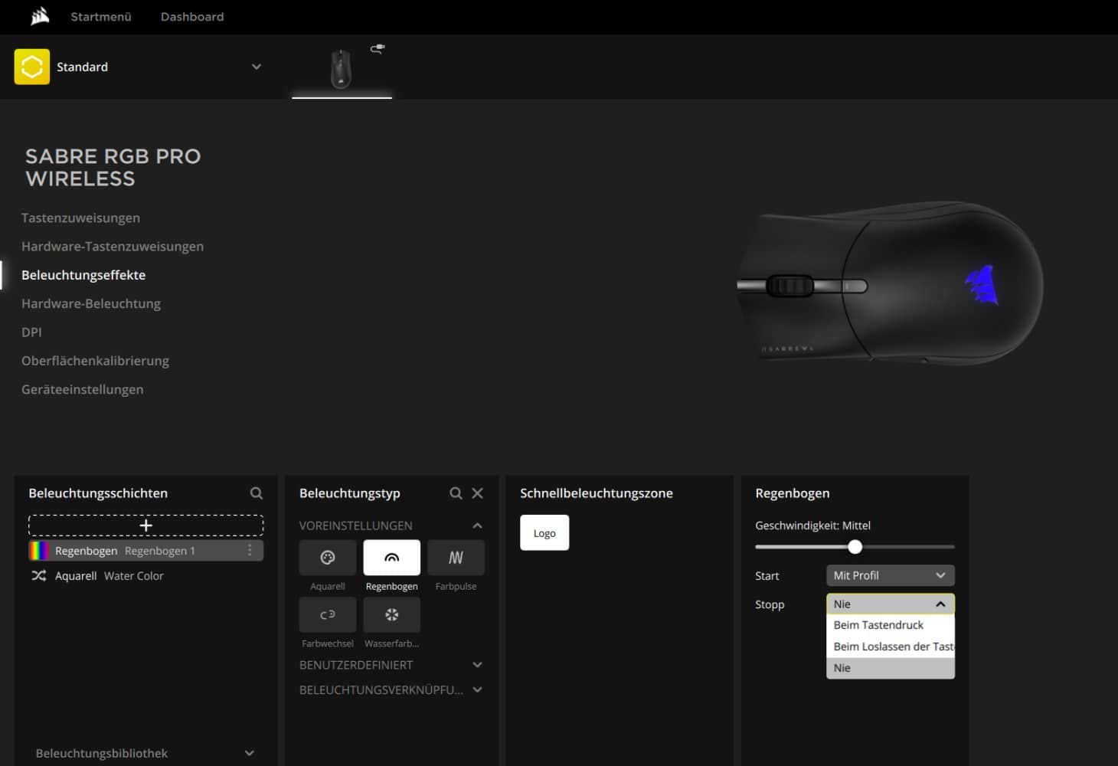Select the Regenbogen lighting preset icon
The width and height of the screenshot is (1118, 766).
click(x=391, y=558)
